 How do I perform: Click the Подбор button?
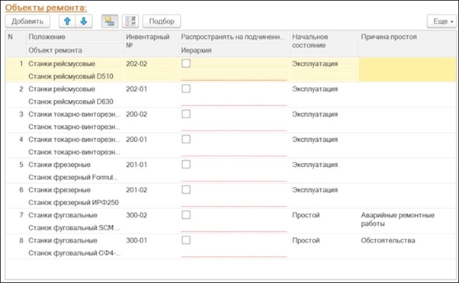coord(162,21)
